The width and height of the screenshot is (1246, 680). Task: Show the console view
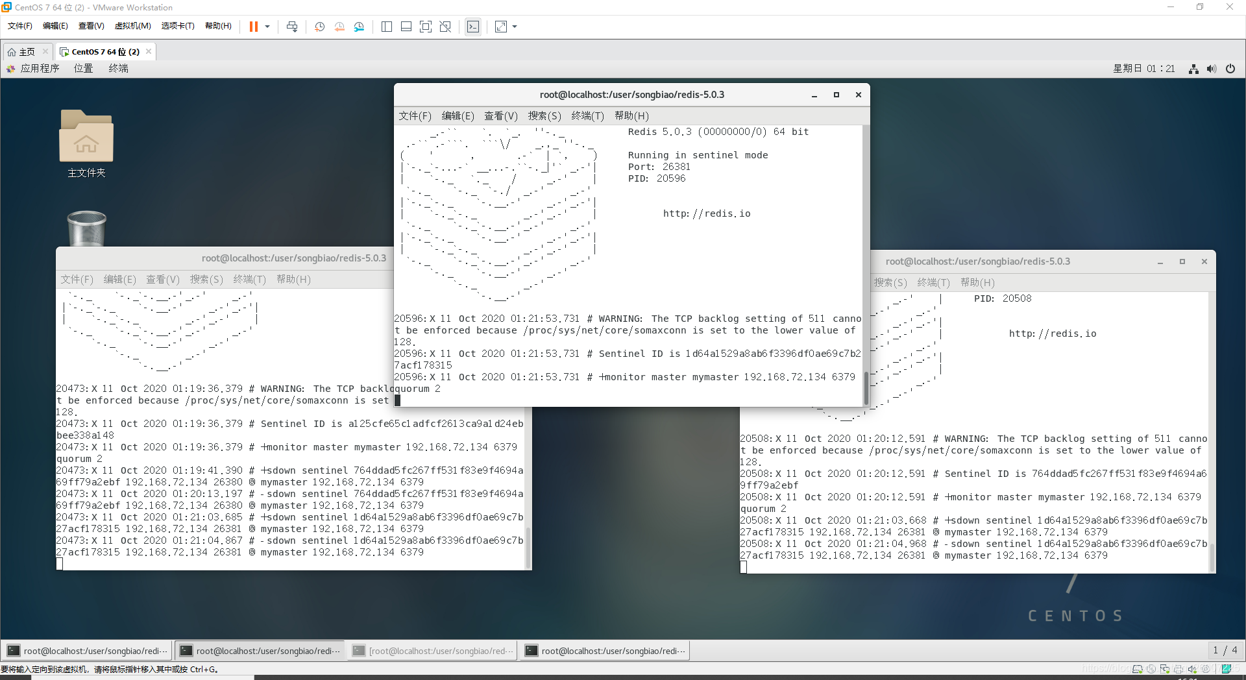click(473, 27)
